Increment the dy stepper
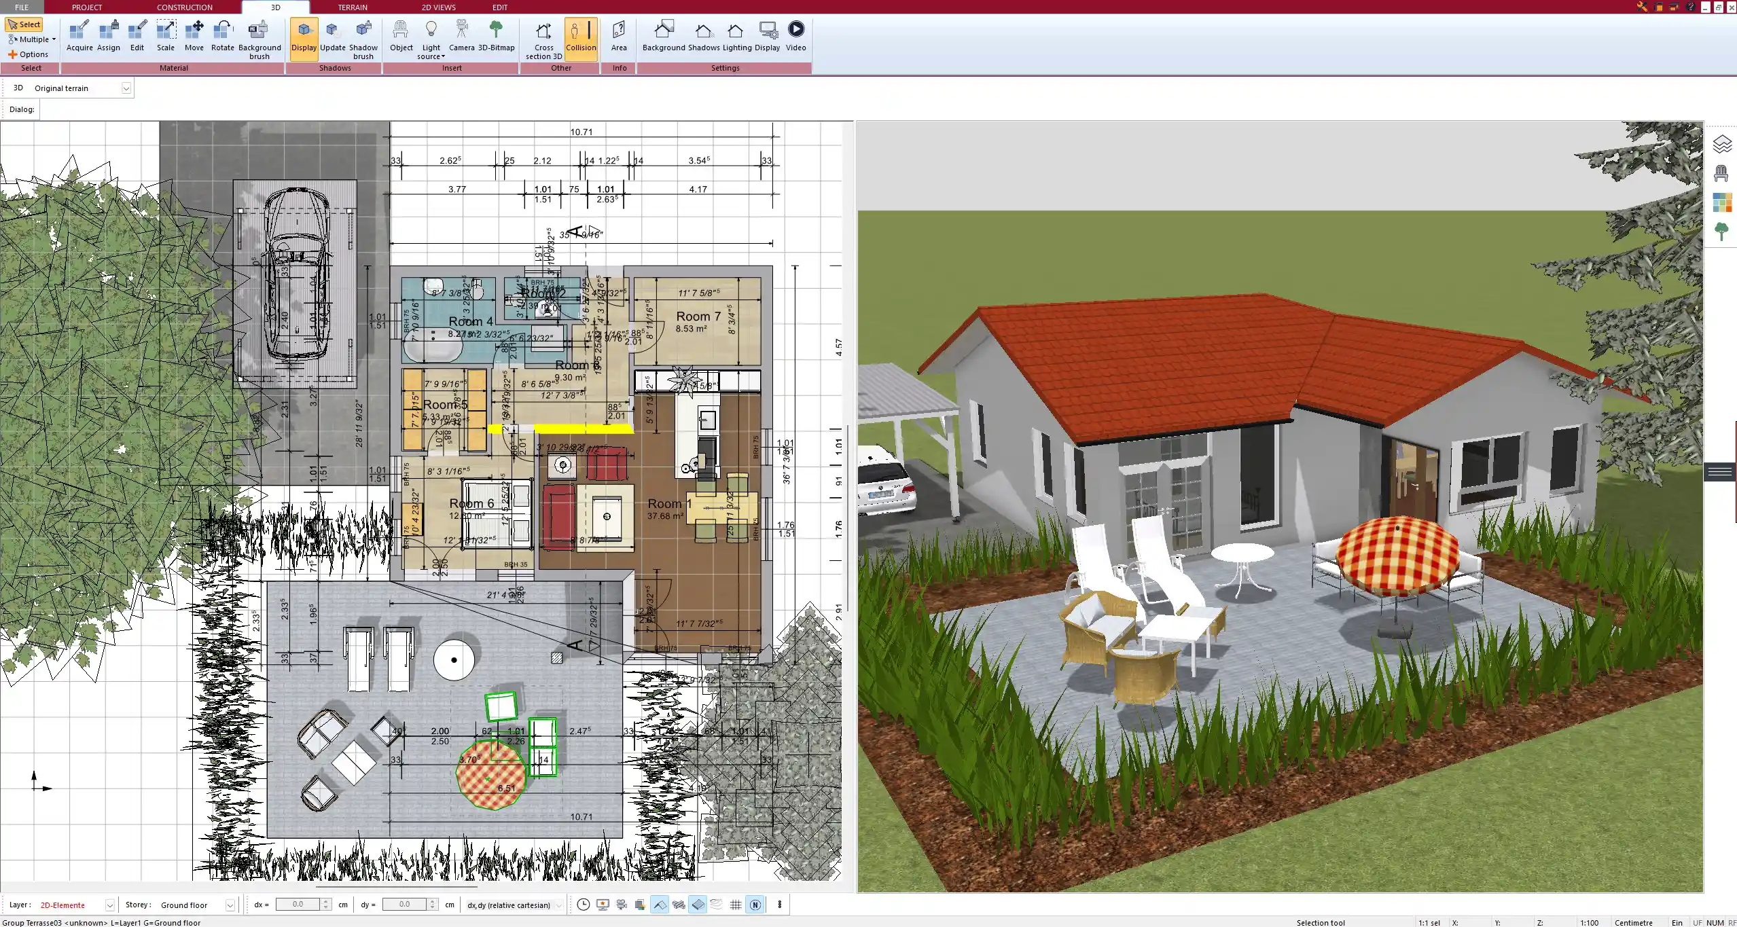 (x=433, y=901)
